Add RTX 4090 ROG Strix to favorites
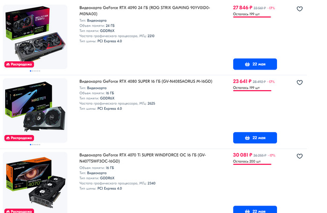The height and width of the screenshot is (213, 327). pyautogui.click(x=299, y=9)
